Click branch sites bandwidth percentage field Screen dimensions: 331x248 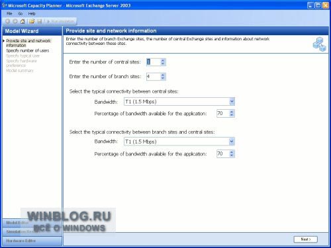click(x=223, y=153)
